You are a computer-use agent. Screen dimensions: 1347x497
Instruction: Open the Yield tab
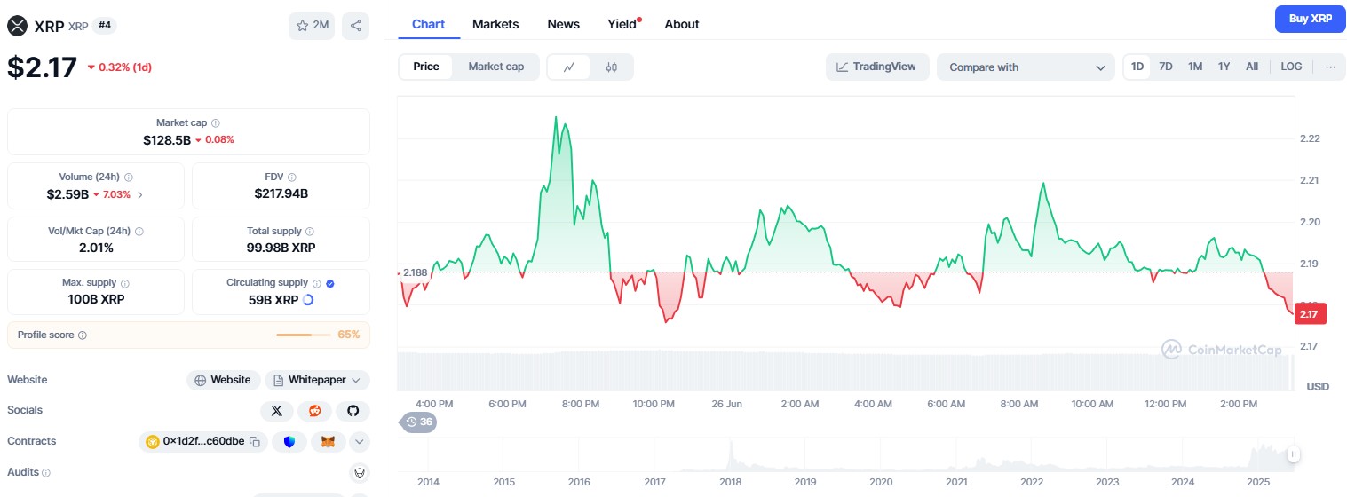pos(622,24)
